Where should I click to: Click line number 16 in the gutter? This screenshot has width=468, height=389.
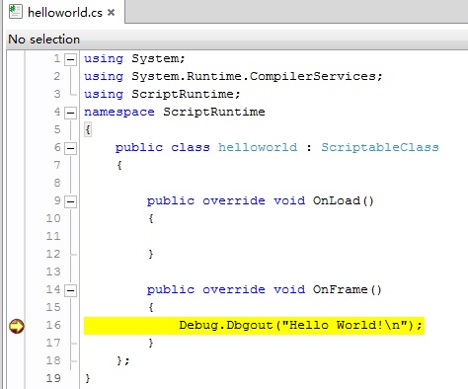(x=53, y=325)
